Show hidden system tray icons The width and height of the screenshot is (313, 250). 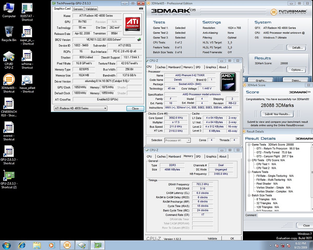point(270,245)
